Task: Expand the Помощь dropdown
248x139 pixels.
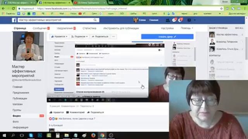Action: point(187,28)
